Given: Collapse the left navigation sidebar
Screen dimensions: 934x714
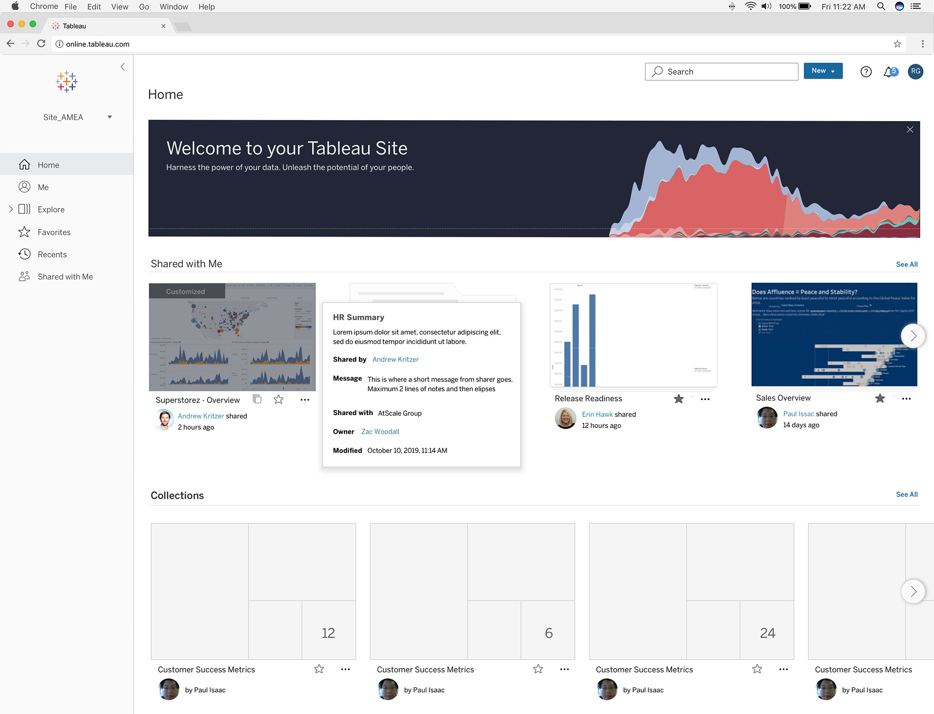Looking at the screenshot, I should pyautogui.click(x=123, y=67).
